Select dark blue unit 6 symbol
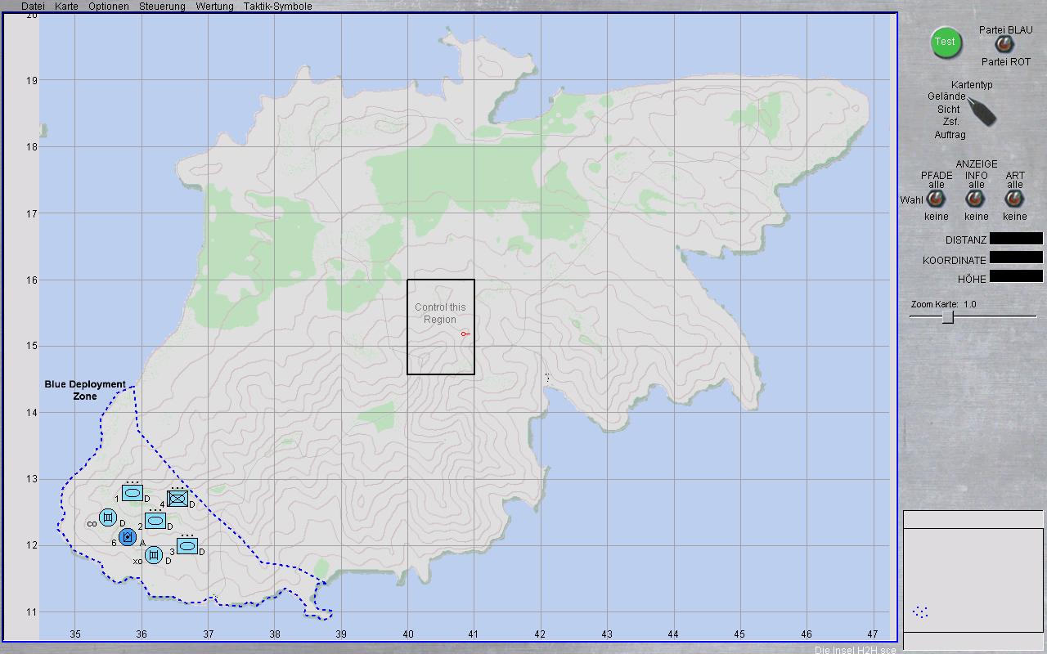Screen dimensions: 1047x654 [127, 537]
